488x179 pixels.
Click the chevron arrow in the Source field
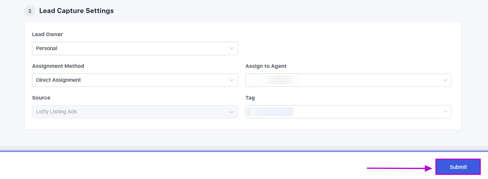(x=232, y=112)
